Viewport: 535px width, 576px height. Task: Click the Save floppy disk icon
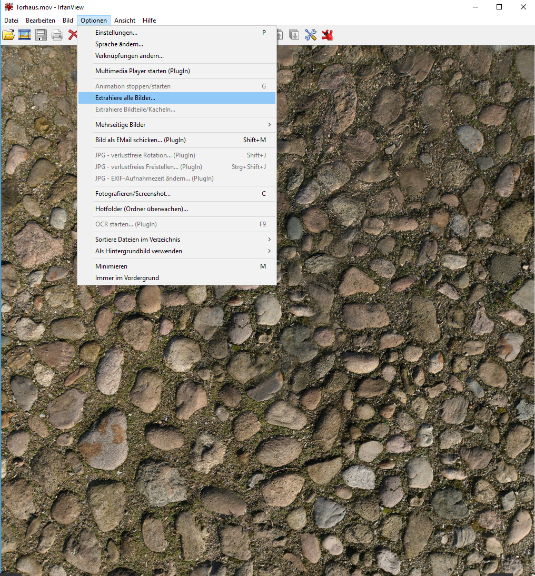41,35
